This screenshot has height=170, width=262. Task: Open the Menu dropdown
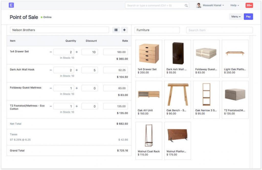click(235, 16)
